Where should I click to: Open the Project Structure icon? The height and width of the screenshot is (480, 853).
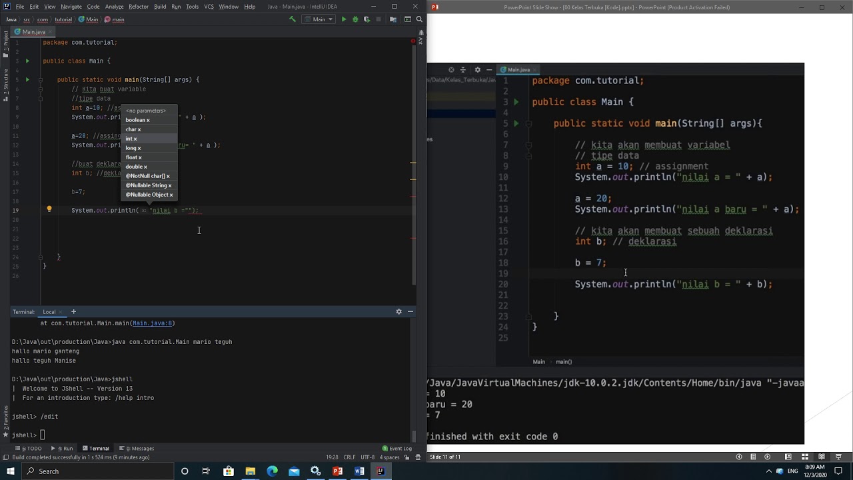click(x=393, y=19)
